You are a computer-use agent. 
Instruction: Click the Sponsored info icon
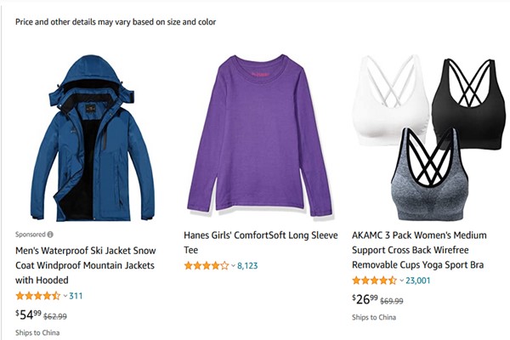click(50, 234)
